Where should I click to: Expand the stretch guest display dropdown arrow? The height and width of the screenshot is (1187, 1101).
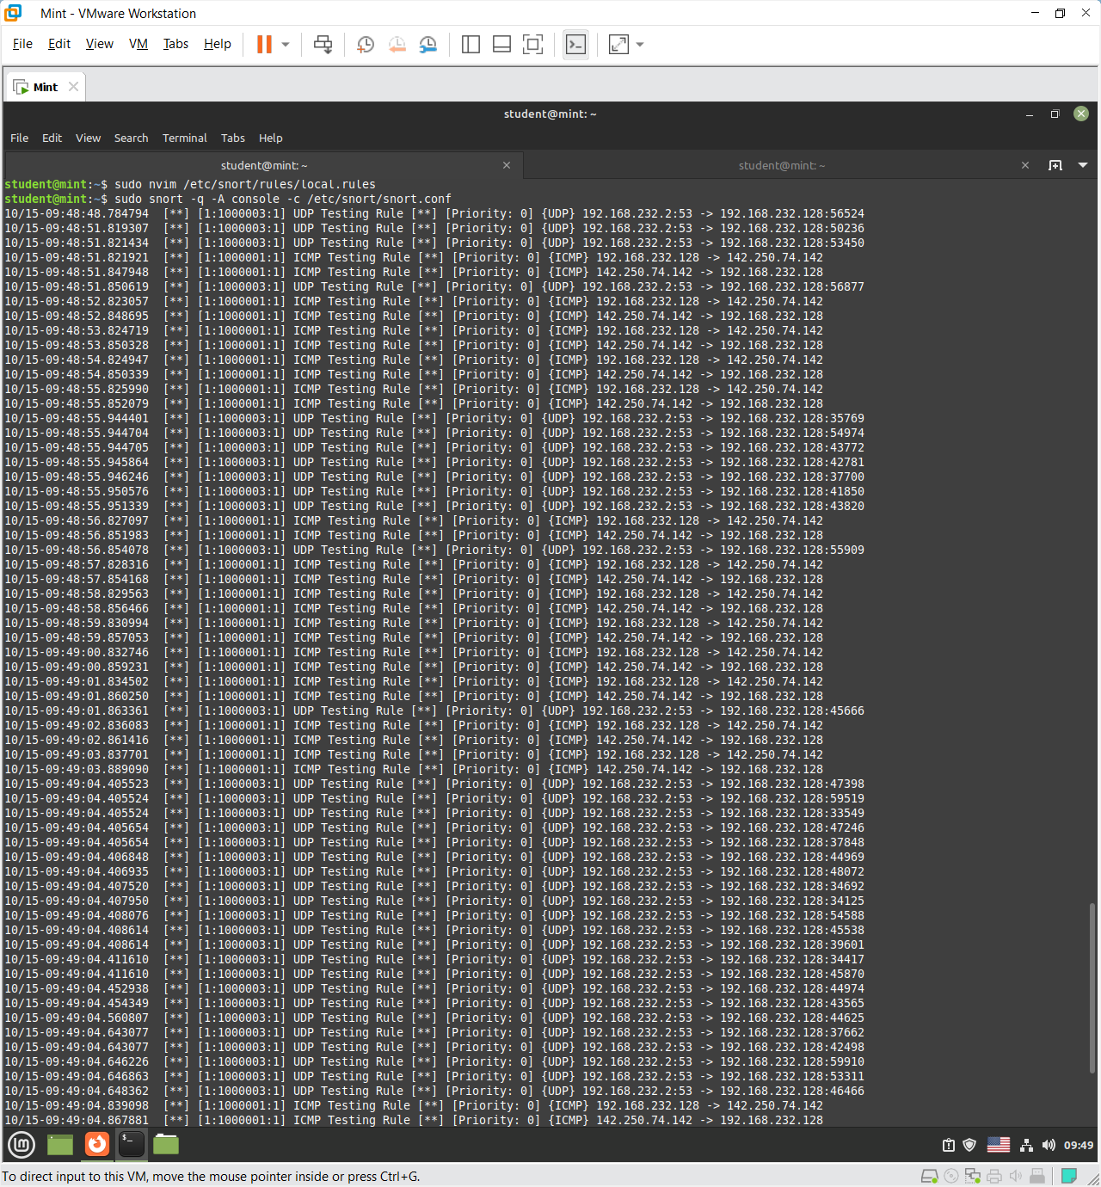640,45
